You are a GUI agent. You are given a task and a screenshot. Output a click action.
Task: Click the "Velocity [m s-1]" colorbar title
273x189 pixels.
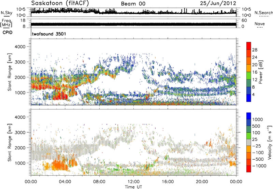(270, 142)
